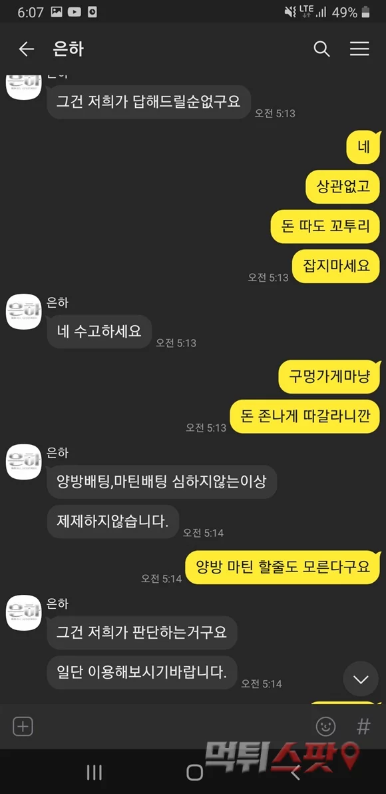Tap the Android back navigation button
386x794 pixels.
[295, 772]
